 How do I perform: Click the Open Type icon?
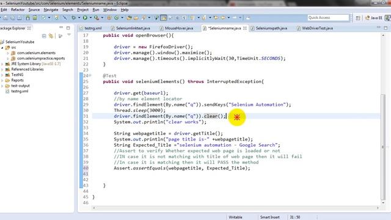(129, 18)
